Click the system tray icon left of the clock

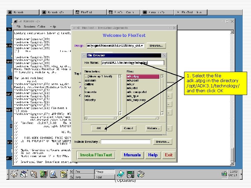click(224, 174)
